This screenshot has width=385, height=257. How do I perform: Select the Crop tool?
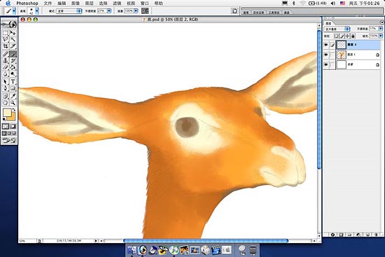click(x=6, y=46)
